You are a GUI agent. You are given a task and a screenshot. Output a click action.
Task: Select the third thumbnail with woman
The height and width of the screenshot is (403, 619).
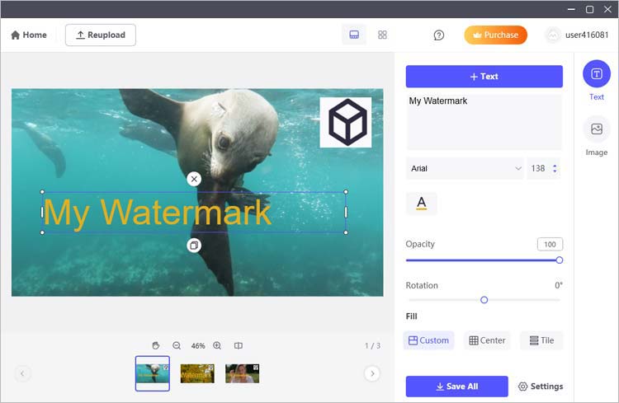point(243,373)
